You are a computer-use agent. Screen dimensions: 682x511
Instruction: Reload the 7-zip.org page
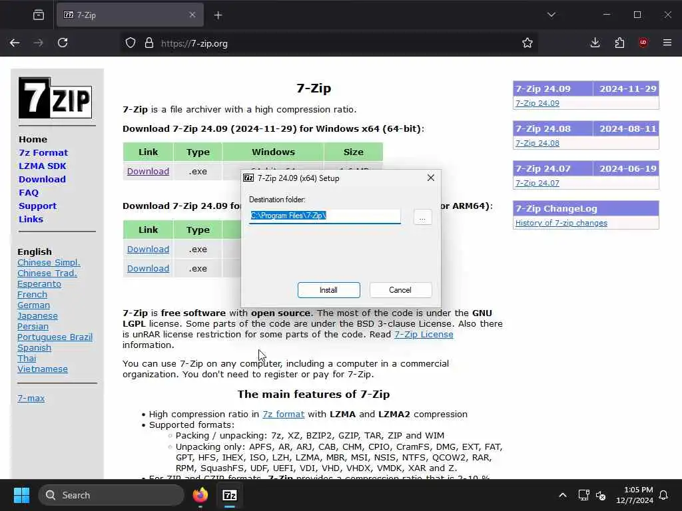click(63, 43)
